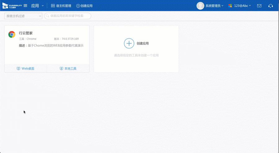Image resolution: width=279 pixels, height=153 pixels.
Task: Open the 按宿主机过滤 filter dropdown
Action: pyautogui.click(x=23, y=16)
